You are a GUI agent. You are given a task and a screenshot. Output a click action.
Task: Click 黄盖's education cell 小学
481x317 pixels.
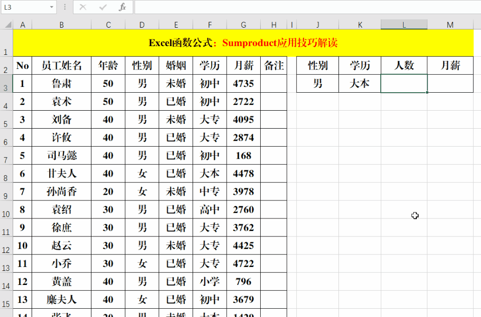[210, 282]
